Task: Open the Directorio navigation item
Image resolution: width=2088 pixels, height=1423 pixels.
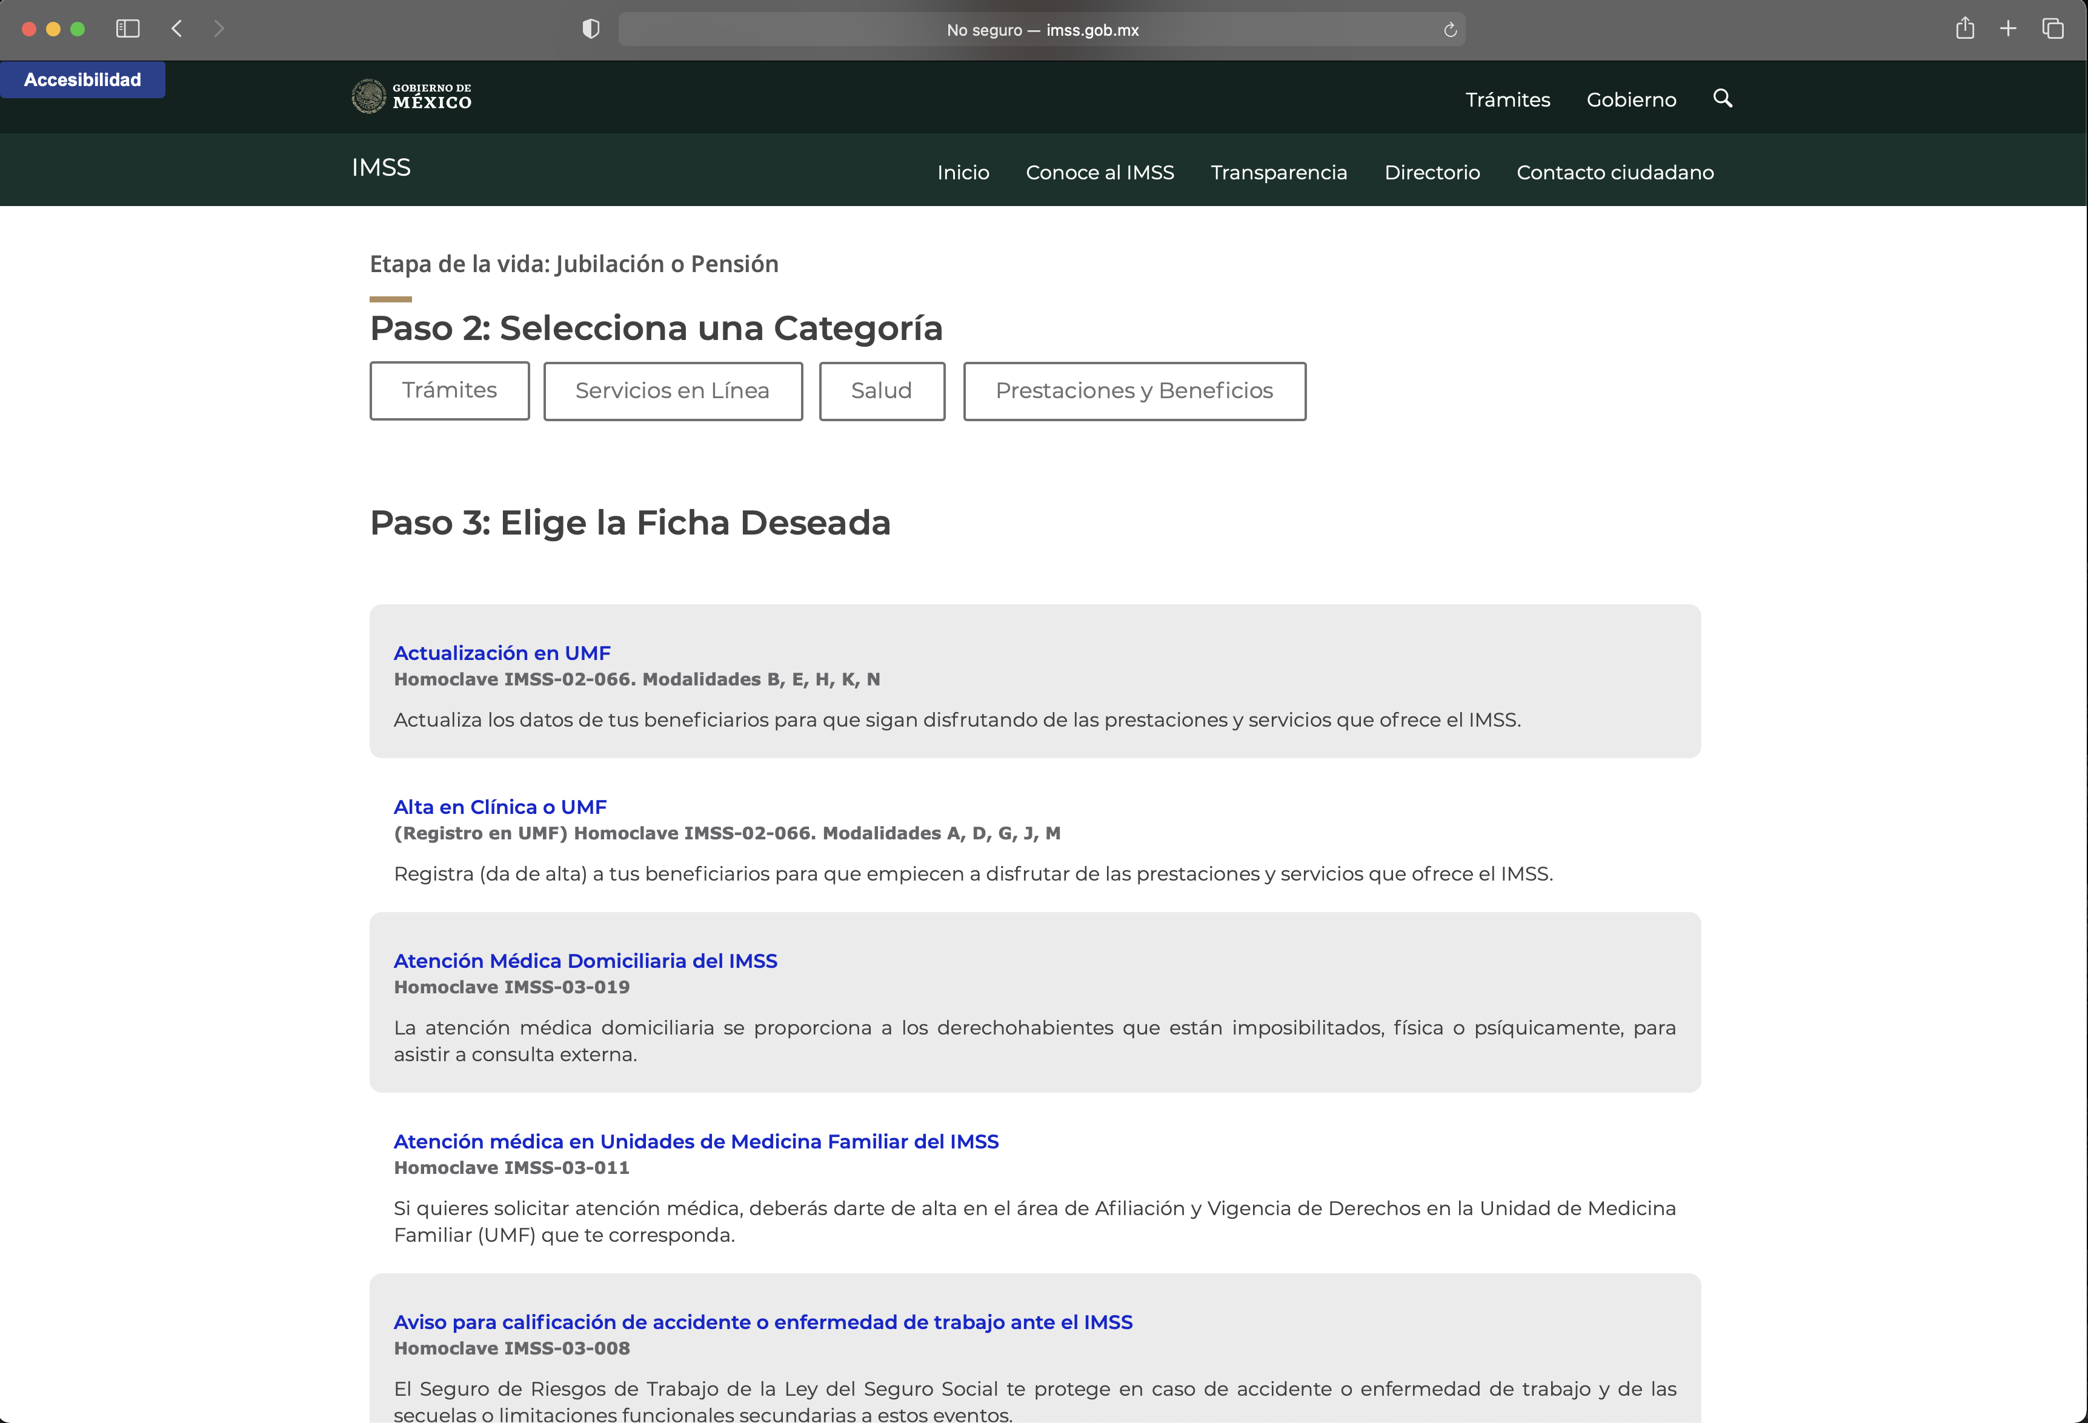Action: pyautogui.click(x=1432, y=173)
